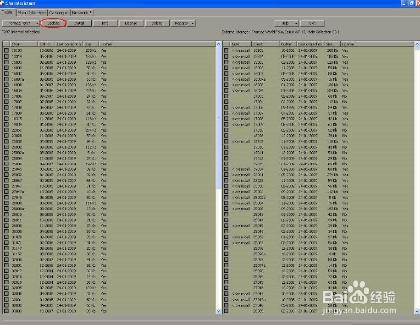Open the Catalogue tab
The height and width of the screenshot is (325, 420).
[x=59, y=12]
